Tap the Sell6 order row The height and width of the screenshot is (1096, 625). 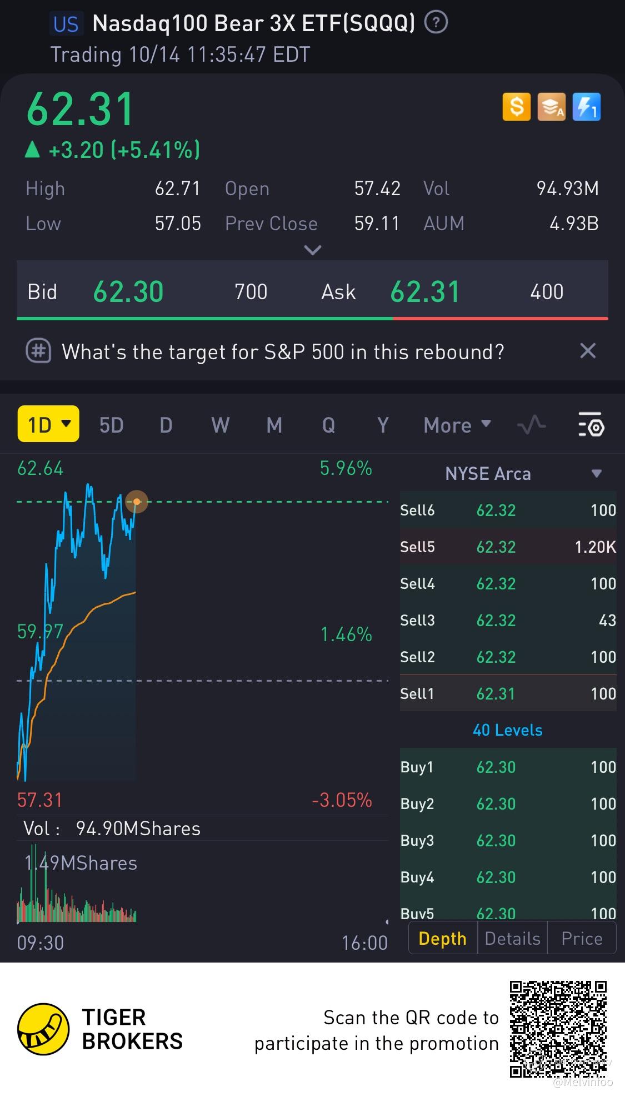(508, 510)
